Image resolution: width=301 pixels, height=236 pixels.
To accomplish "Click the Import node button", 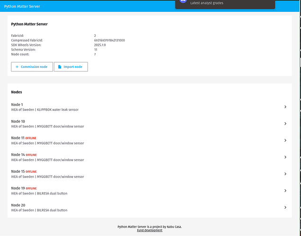I will [71, 67].
